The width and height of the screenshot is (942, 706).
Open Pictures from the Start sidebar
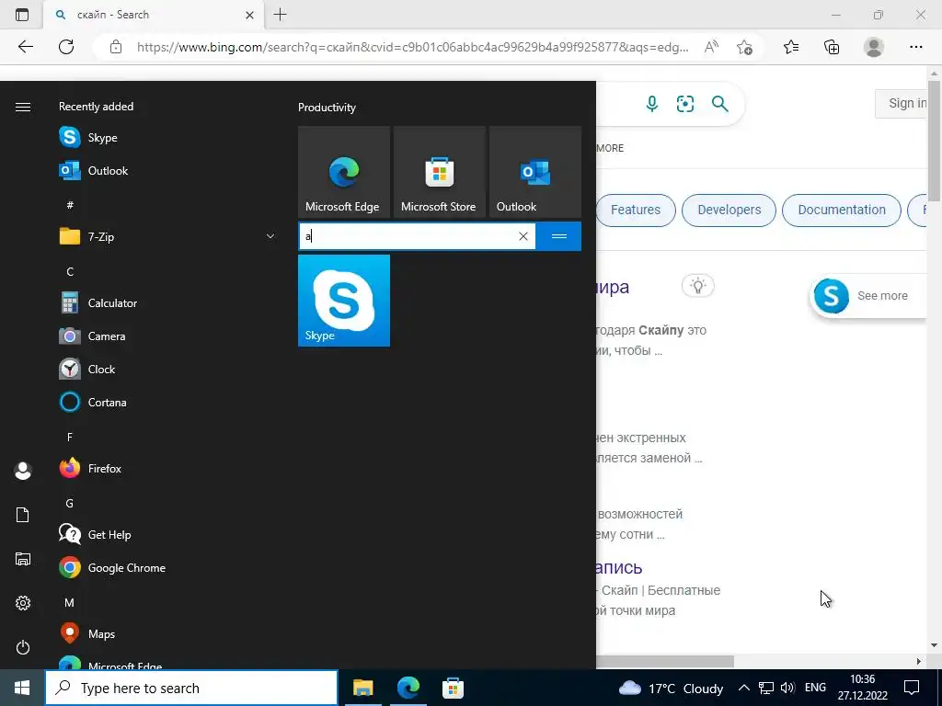(23, 559)
